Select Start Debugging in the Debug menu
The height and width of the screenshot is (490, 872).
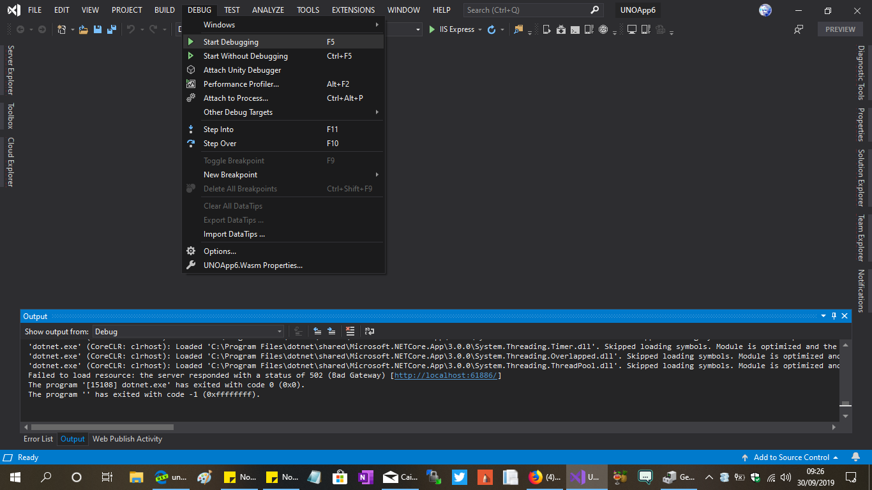point(283,42)
